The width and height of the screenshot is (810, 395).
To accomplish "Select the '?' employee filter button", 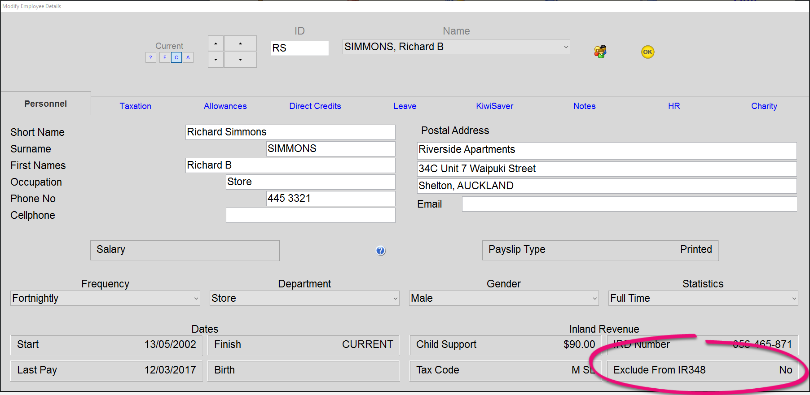I will (x=151, y=57).
